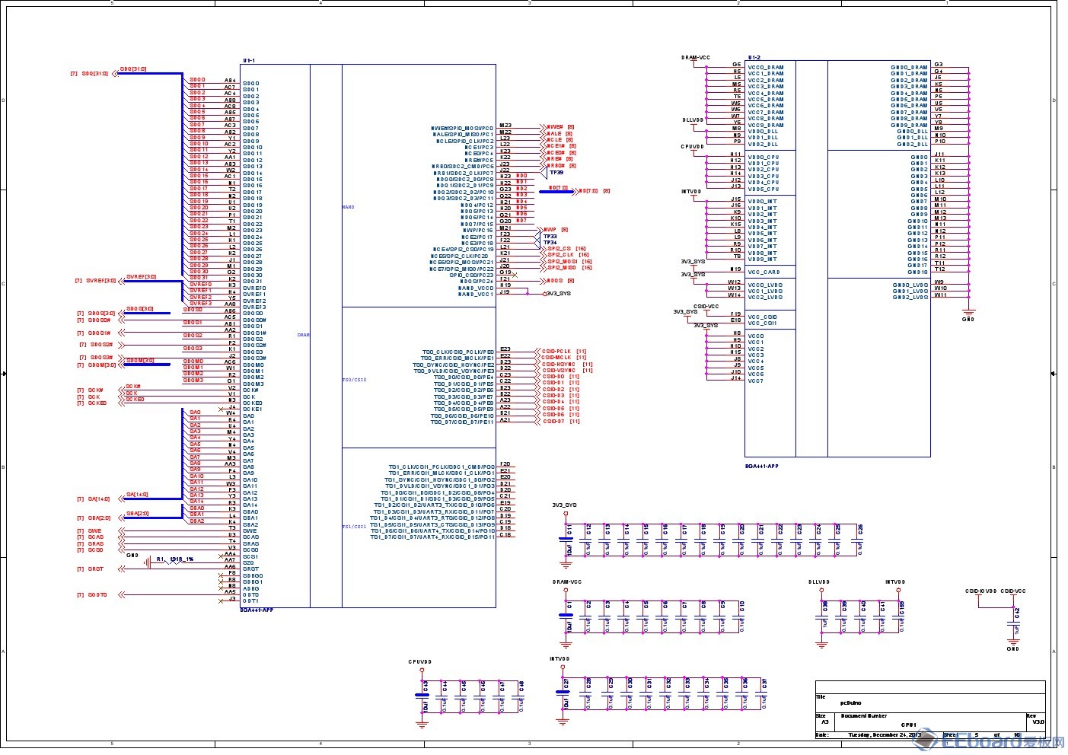Screen dimensions: 1068x755
Task: Click the CSI0-PCLK net label
Action: click(556, 352)
